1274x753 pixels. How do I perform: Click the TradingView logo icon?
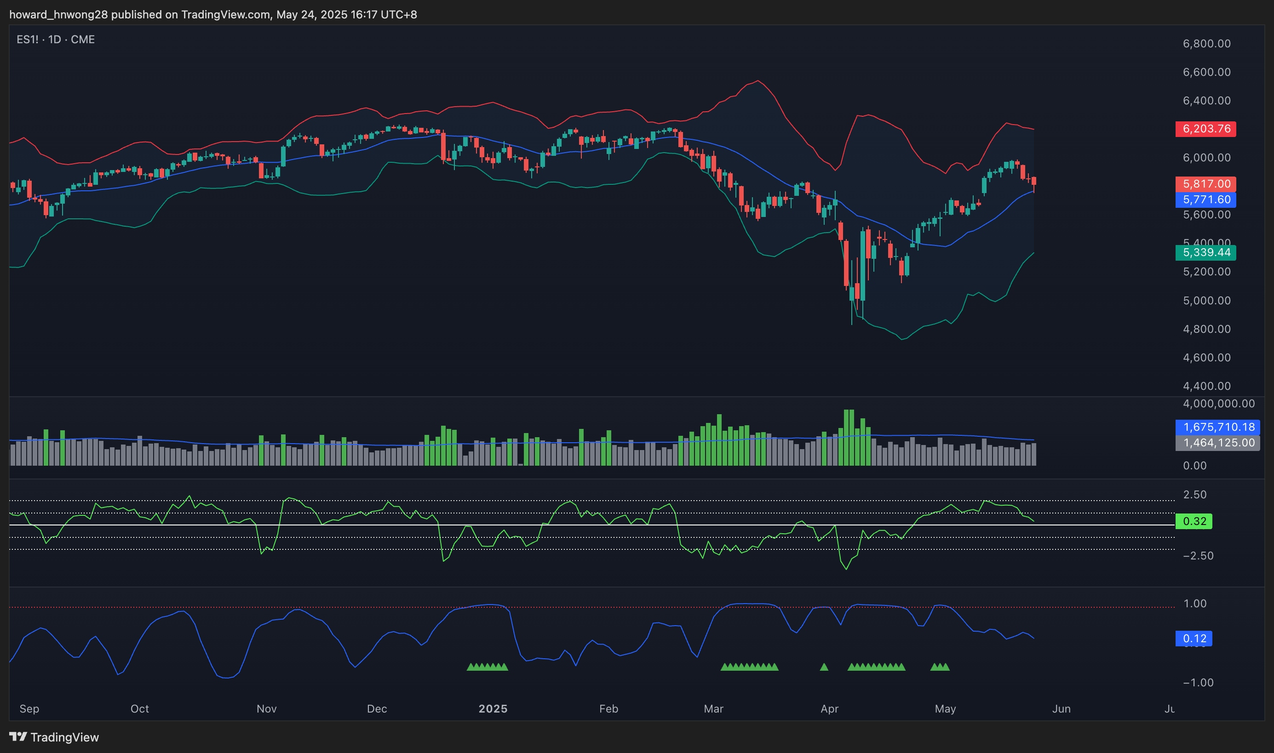[x=18, y=736]
